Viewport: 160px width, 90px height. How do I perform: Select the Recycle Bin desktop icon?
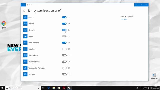(154, 76)
